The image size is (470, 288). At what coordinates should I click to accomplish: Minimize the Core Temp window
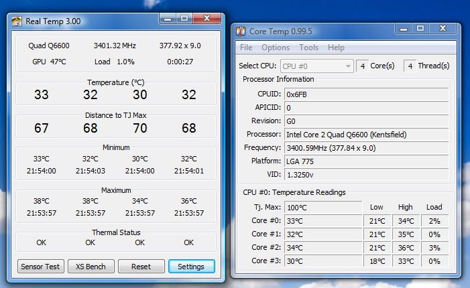pyautogui.click(x=404, y=29)
